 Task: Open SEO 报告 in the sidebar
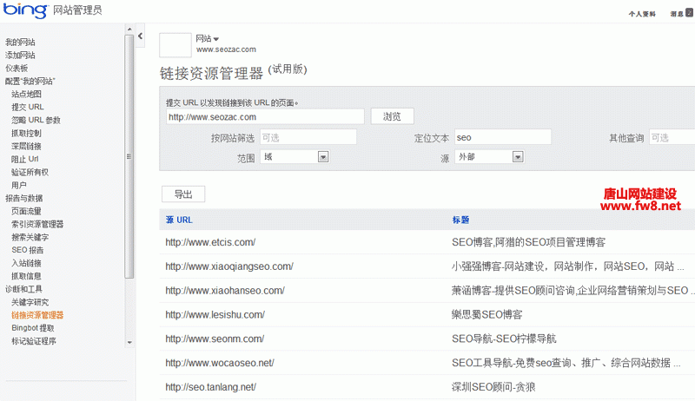(x=28, y=250)
